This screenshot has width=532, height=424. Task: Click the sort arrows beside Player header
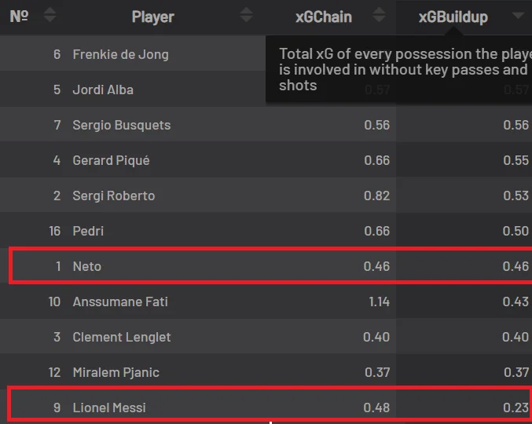click(x=247, y=16)
